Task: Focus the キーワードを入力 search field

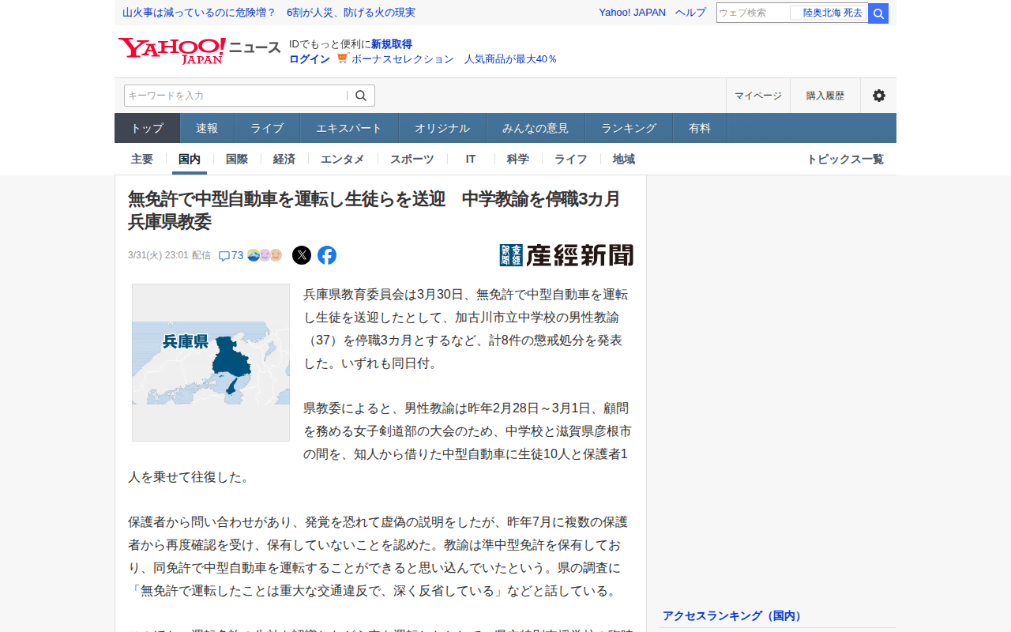Action: pos(235,96)
